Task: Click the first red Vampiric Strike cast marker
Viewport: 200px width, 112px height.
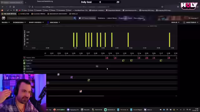Action: point(107,58)
